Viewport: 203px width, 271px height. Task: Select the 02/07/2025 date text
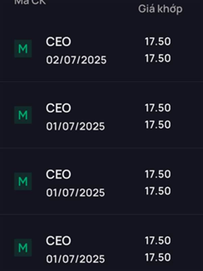coord(76,60)
